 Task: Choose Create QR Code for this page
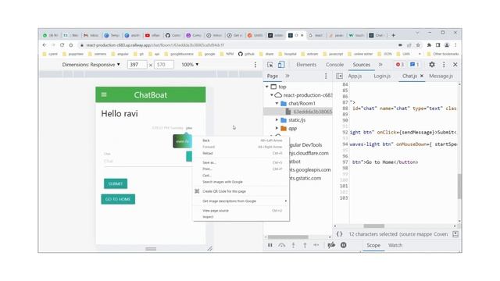(241, 191)
